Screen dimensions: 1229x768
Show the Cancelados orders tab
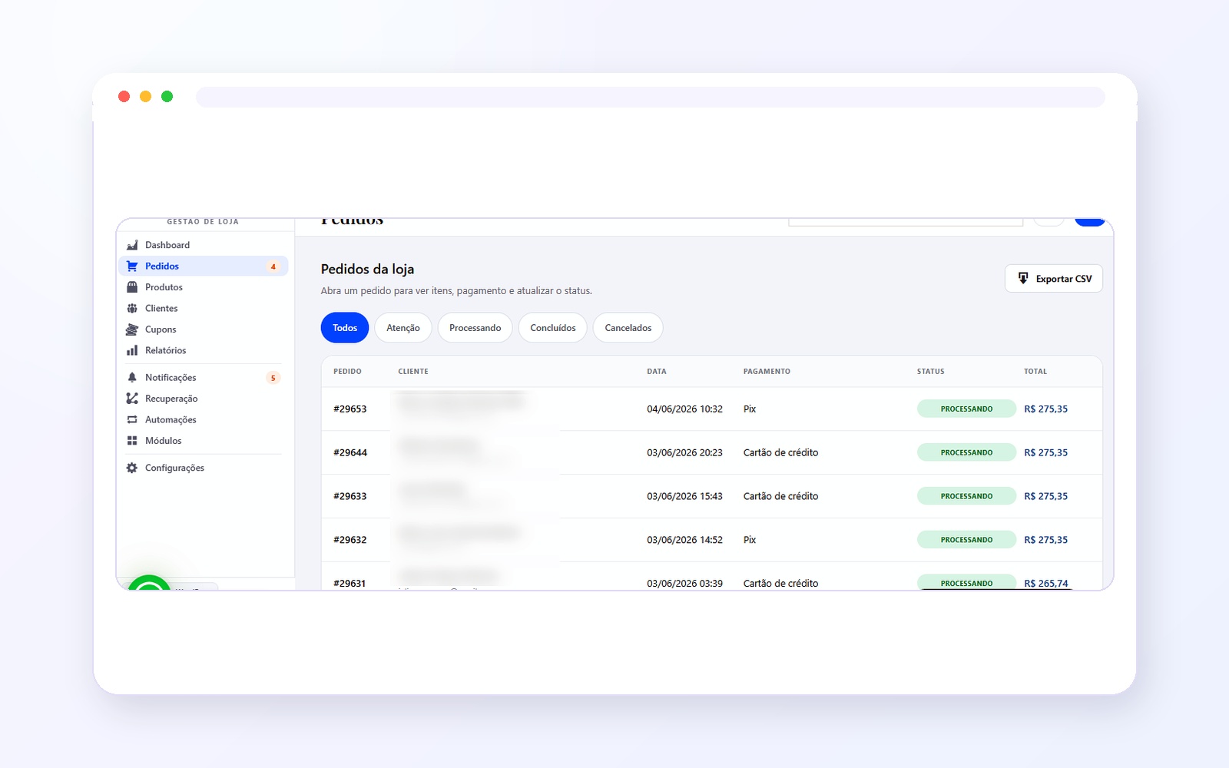click(x=628, y=328)
